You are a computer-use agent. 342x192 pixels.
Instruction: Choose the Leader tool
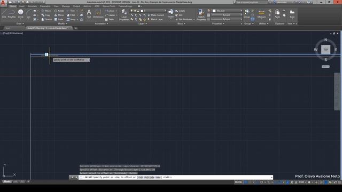(x=110, y=15)
